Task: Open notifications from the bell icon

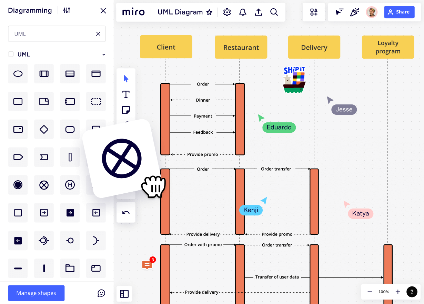Action: (x=242, y=12)
